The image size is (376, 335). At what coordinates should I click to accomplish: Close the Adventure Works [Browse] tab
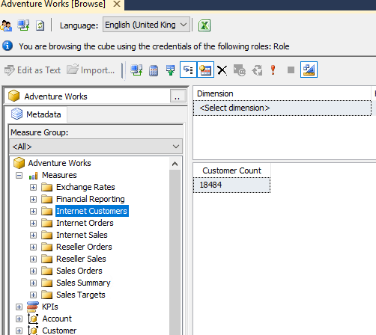pyautogui.click(x=117, y=4)
